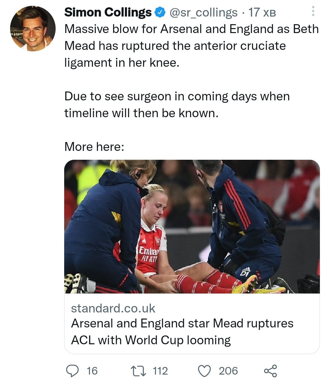
Task: Click the blue verified badge
Action: tap(159, 13)
